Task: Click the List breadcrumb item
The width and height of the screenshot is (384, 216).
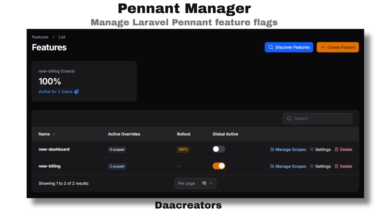Action: 62,37
